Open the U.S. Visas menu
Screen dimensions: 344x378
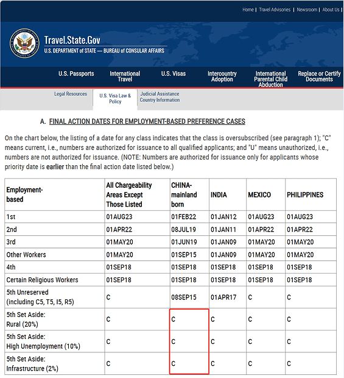pos(174,74)
